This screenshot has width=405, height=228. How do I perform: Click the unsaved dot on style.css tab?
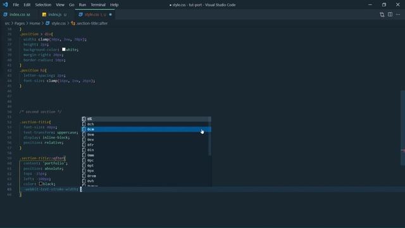110,15
